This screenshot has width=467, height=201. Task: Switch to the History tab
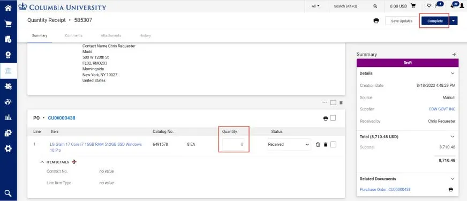(145, 35)
